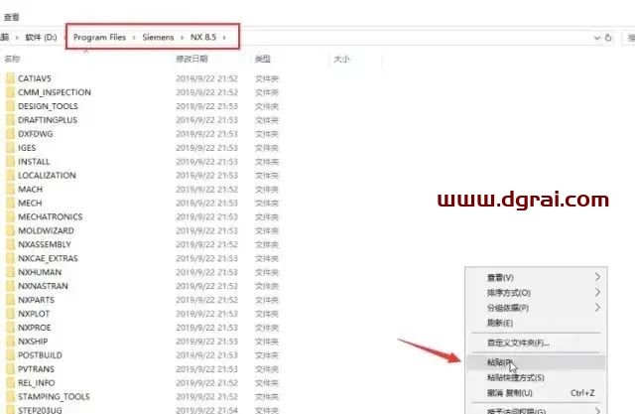Select the MOLDWIZARD folder icon
This screenshot has width=635, height=414.
[11, 230]
